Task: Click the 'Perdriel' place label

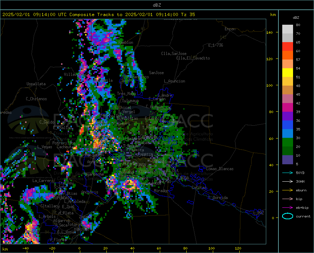Action: (x=94, y=155)
